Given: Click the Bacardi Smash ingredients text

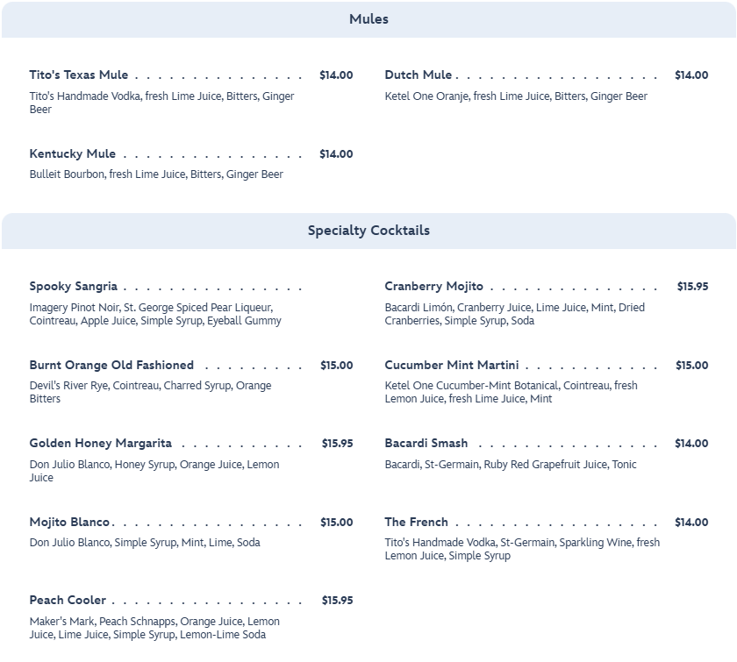Looking at the screenshot, I should coord(511,465).
